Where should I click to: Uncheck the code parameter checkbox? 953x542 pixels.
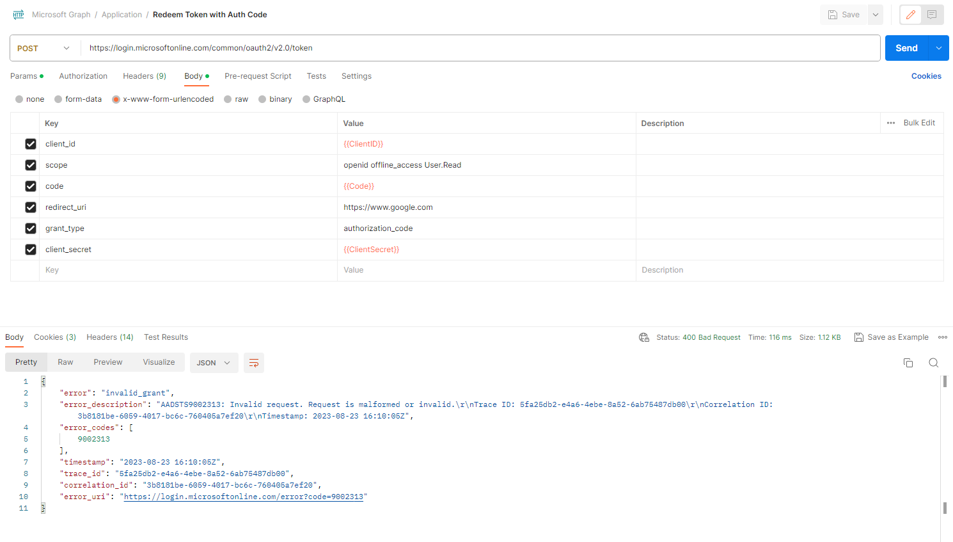(x=31, y=186)
